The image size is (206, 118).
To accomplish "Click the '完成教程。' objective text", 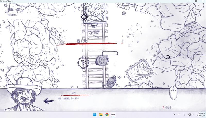I will pos(12,15).
